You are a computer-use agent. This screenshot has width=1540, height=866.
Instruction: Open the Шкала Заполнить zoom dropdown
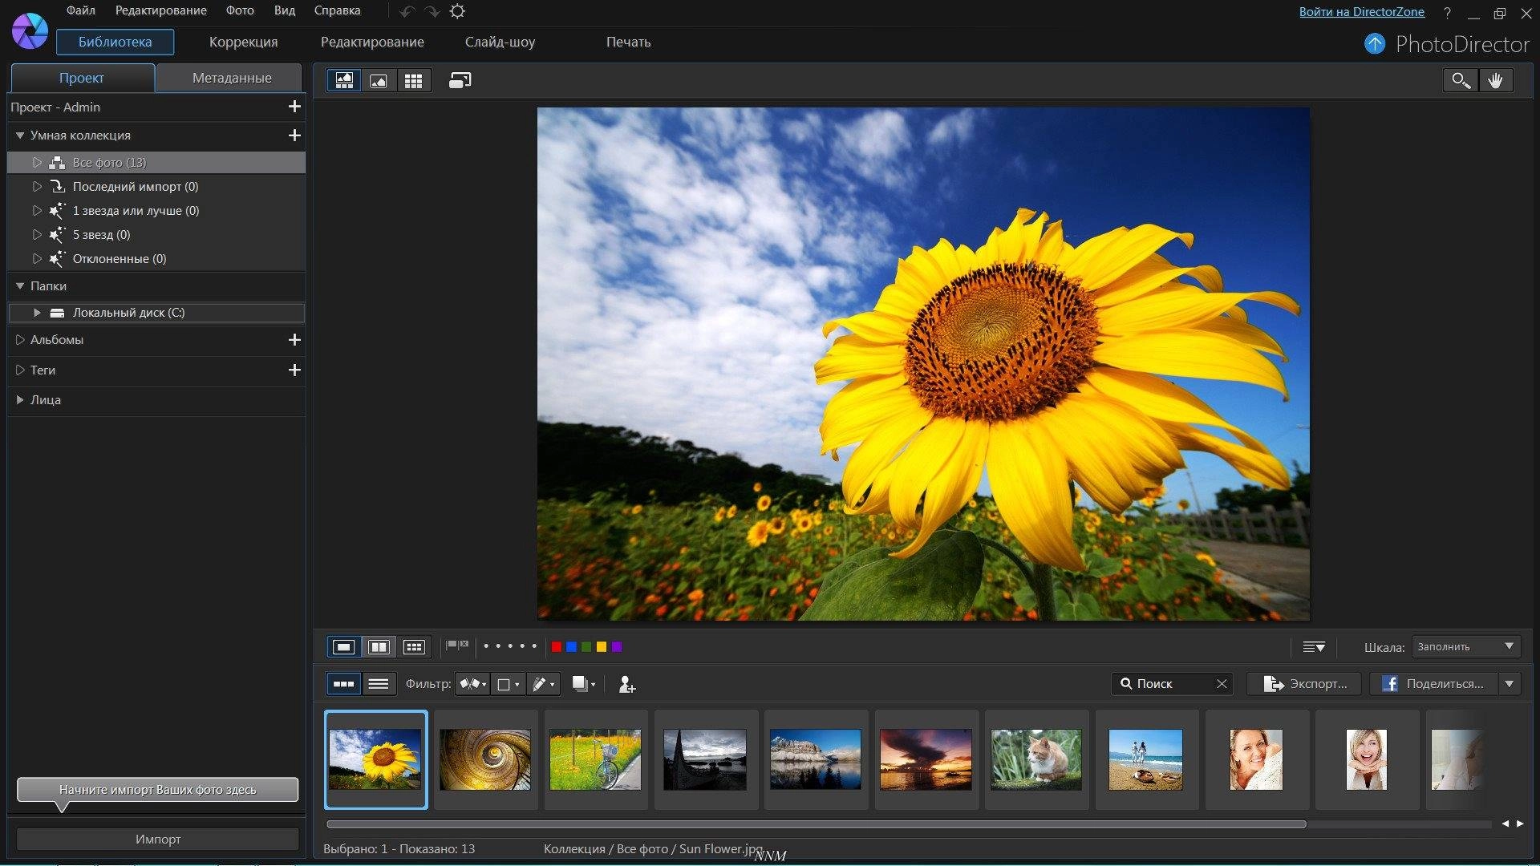[1465, 646]
